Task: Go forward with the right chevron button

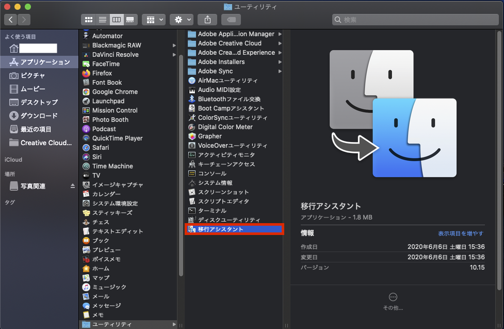Action: 24,20
